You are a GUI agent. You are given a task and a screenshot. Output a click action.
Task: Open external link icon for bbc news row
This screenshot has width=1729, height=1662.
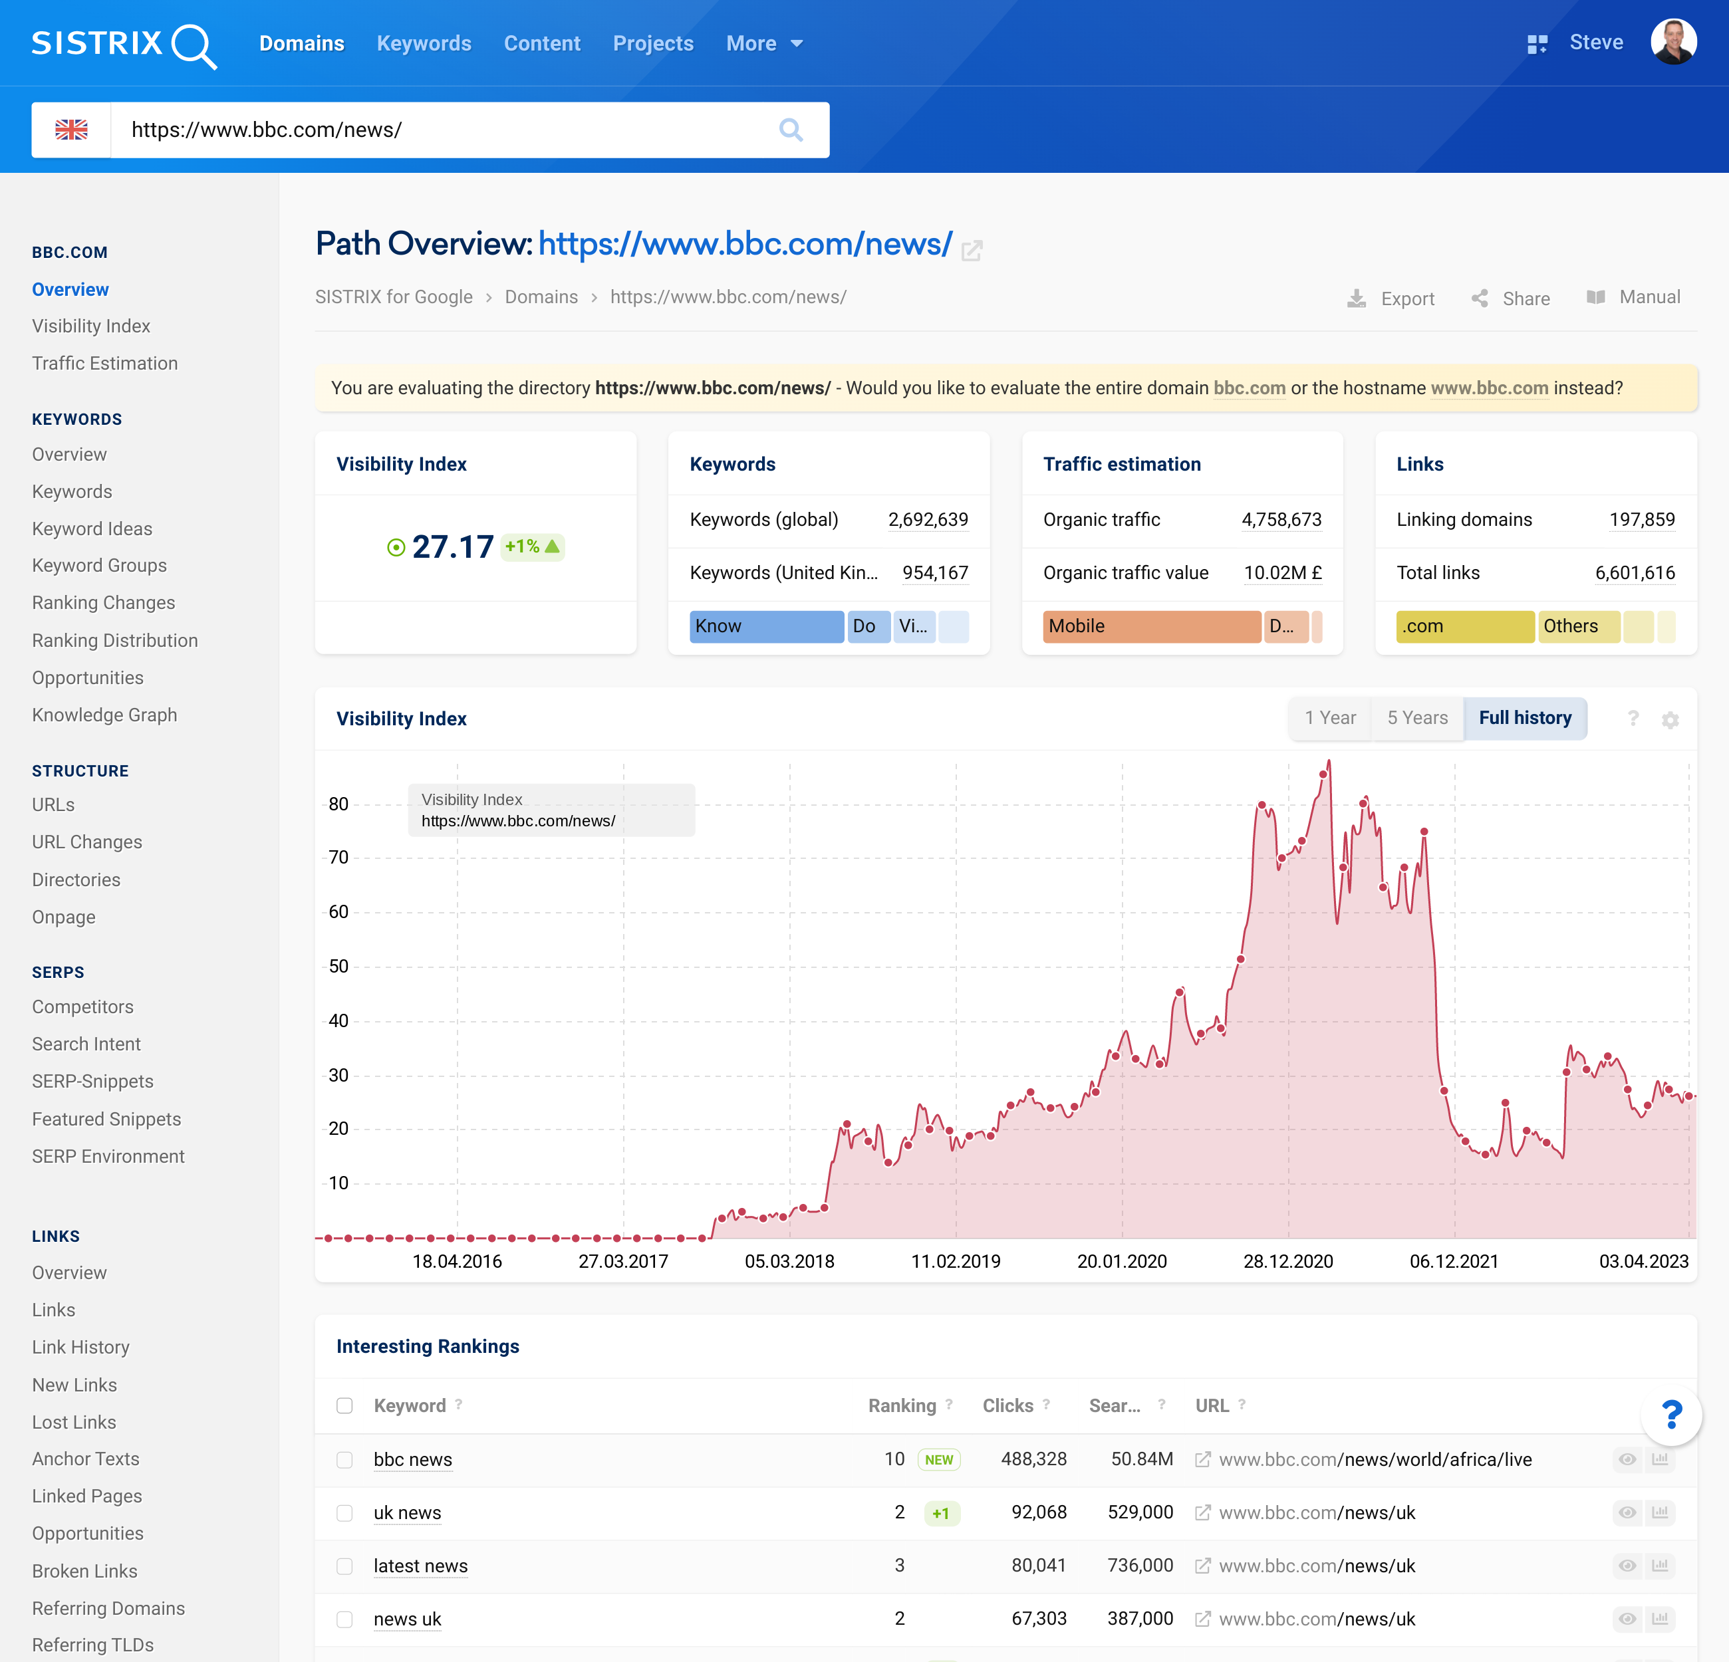(x=1202, y=1459)
